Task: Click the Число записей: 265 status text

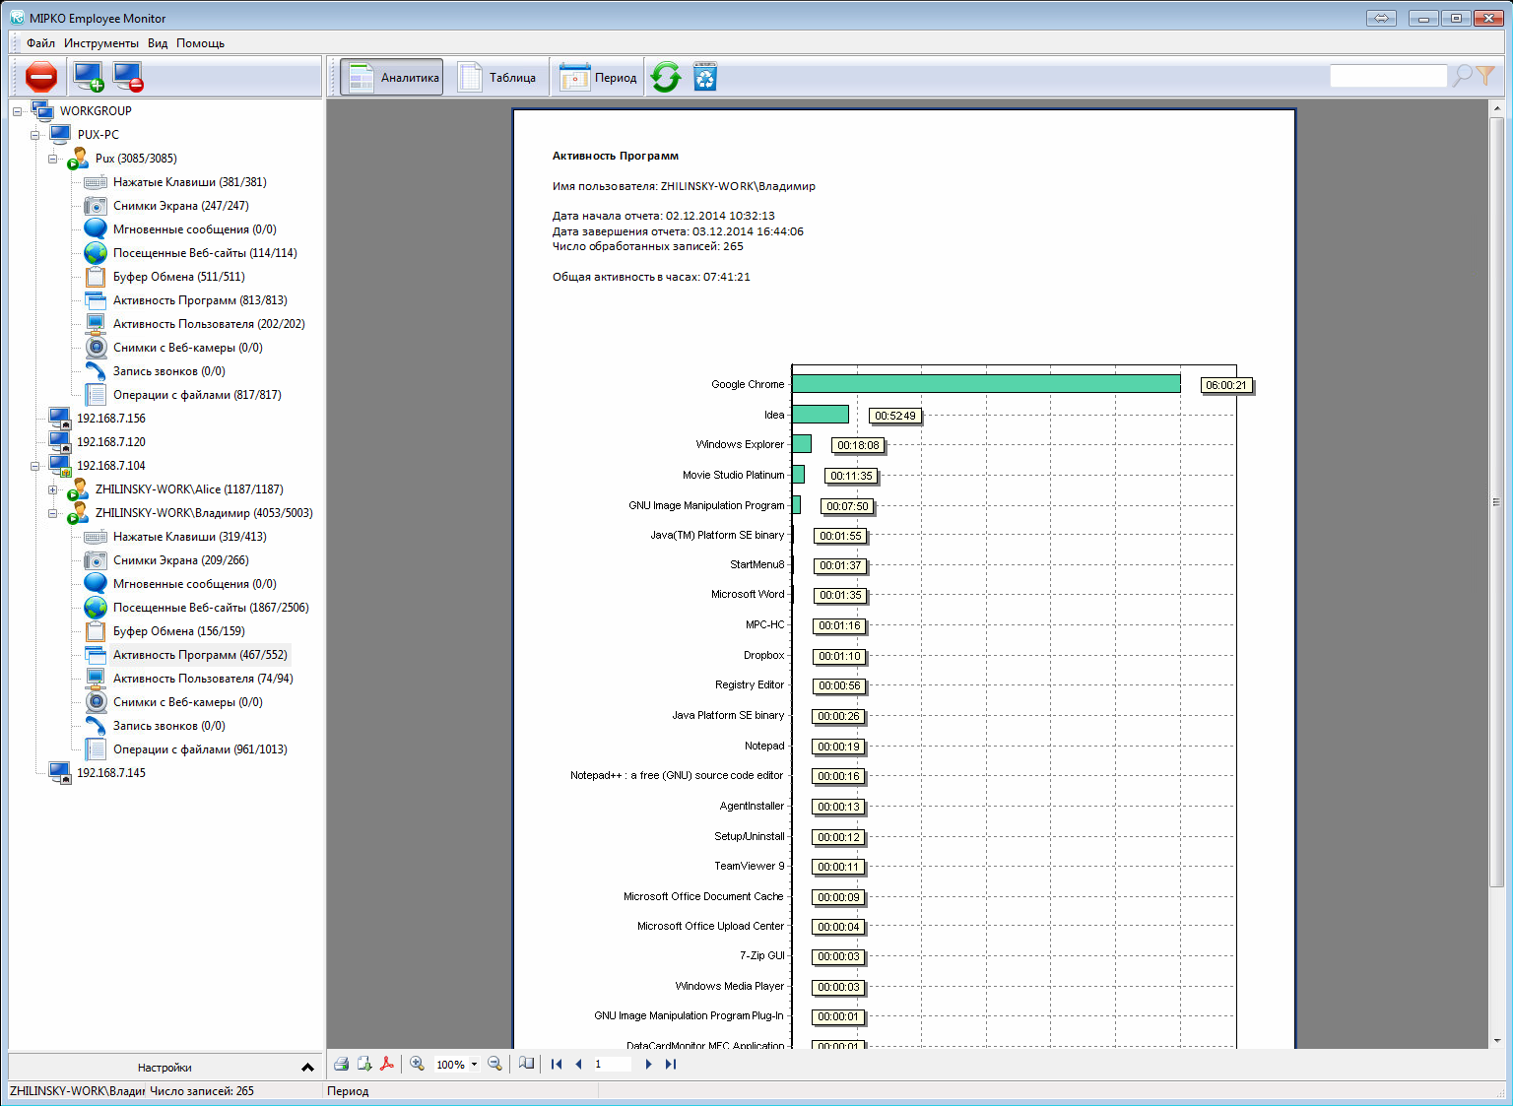Action: (x=202, y=1091)
